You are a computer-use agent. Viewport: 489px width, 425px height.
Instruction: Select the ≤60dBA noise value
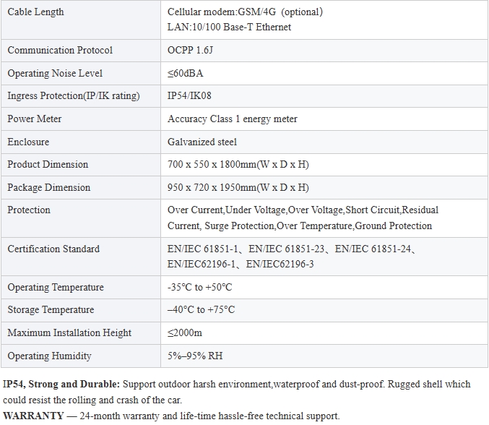(x=185, y=74)
